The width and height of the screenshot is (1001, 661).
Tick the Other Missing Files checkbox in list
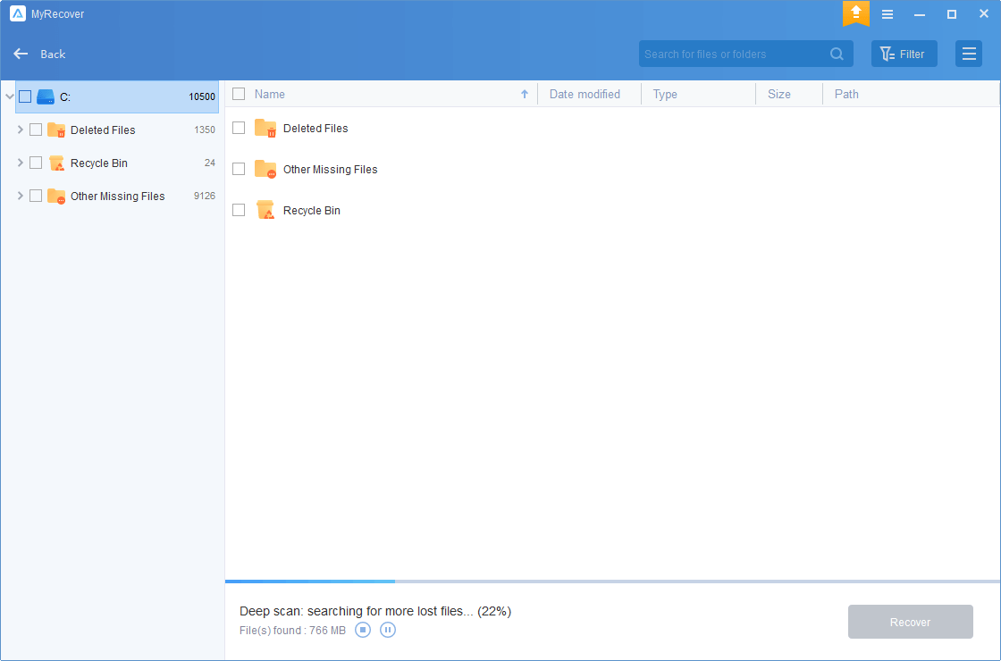pos(239,169)
